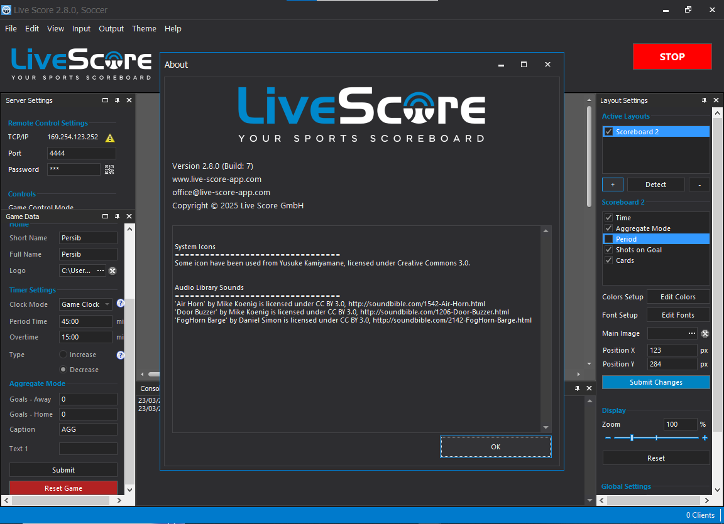
Task: Add a layout with the + button
Action: [613, 184]
